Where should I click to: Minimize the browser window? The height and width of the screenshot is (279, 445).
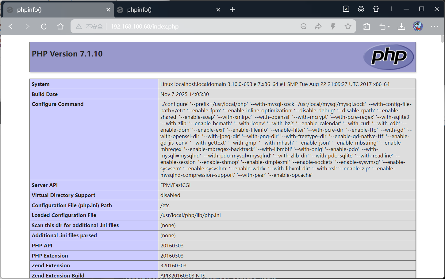point(406,9)
